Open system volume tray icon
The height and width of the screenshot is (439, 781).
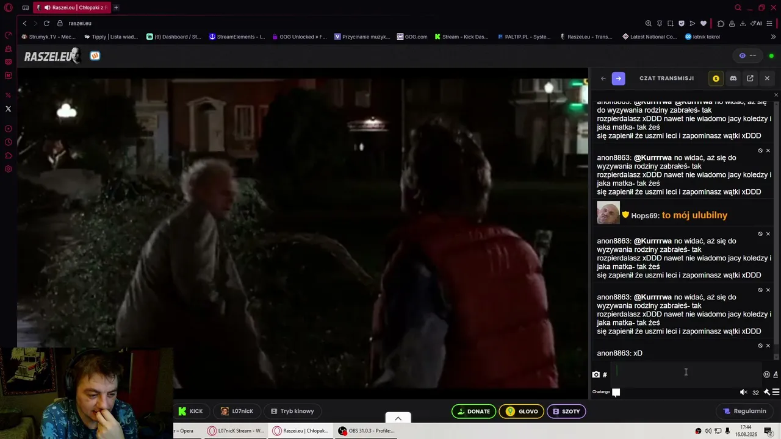click(708, 431)
